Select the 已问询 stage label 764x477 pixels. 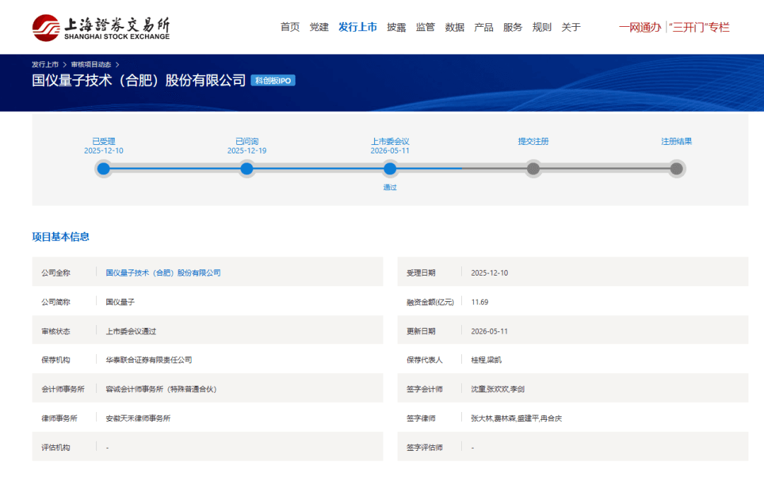coord(247,141)
